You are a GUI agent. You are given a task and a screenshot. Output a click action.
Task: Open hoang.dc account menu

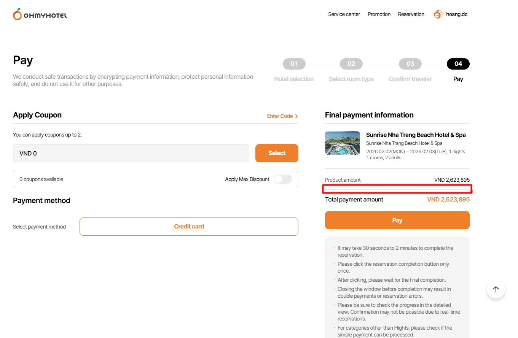(457, 14)
